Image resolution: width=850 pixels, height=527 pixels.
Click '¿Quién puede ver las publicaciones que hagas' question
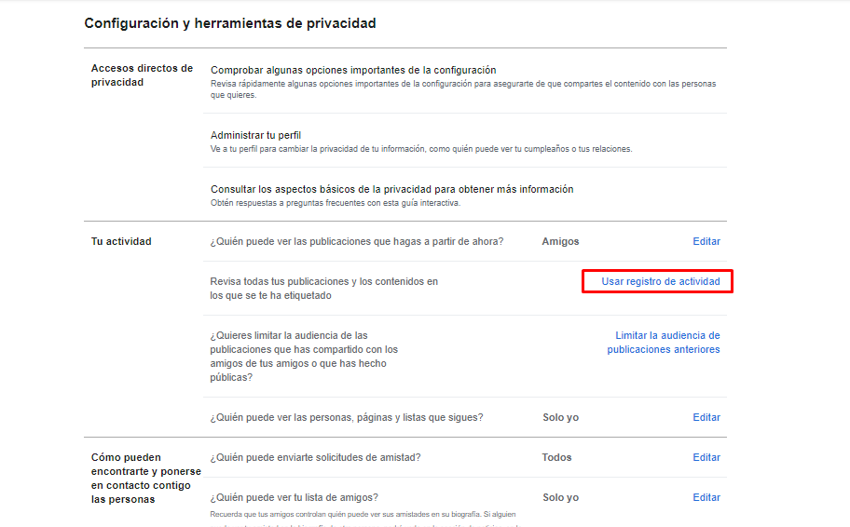(357, 241)
